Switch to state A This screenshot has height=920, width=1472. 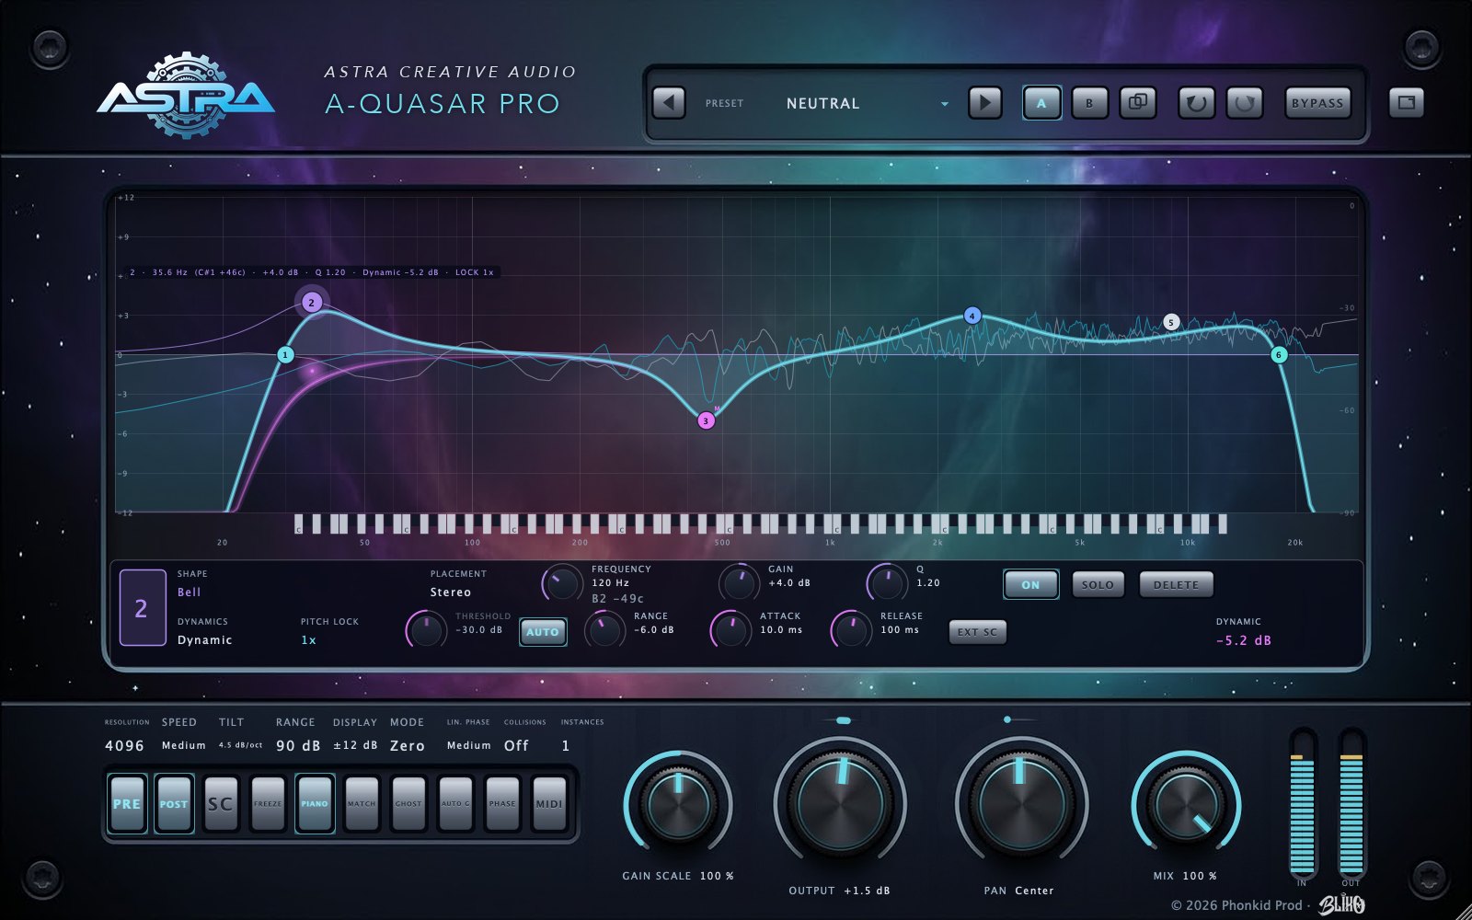pyautogui.click(x=1041, y=102)
